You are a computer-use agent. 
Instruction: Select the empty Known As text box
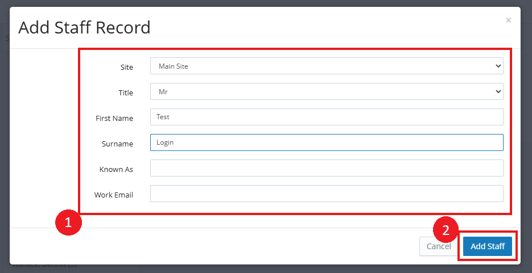click(327, 168)
